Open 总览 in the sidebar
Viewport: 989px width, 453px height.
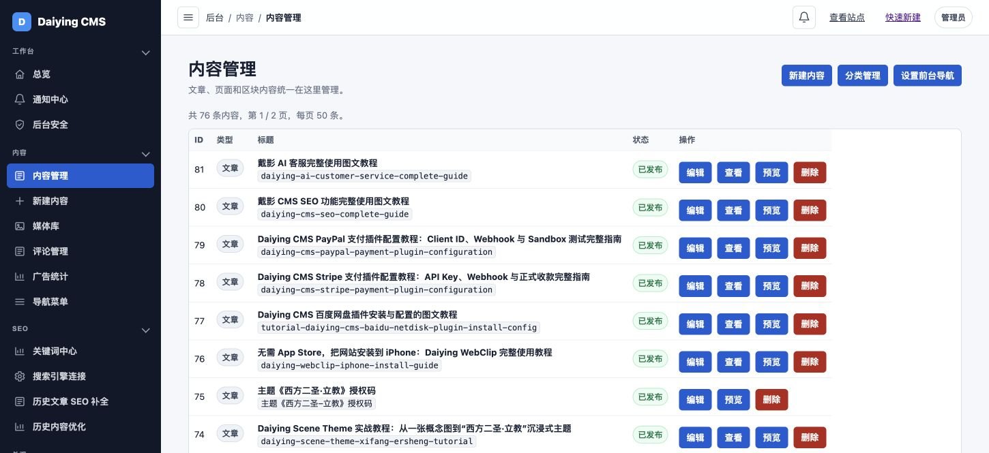click(80, 74)
